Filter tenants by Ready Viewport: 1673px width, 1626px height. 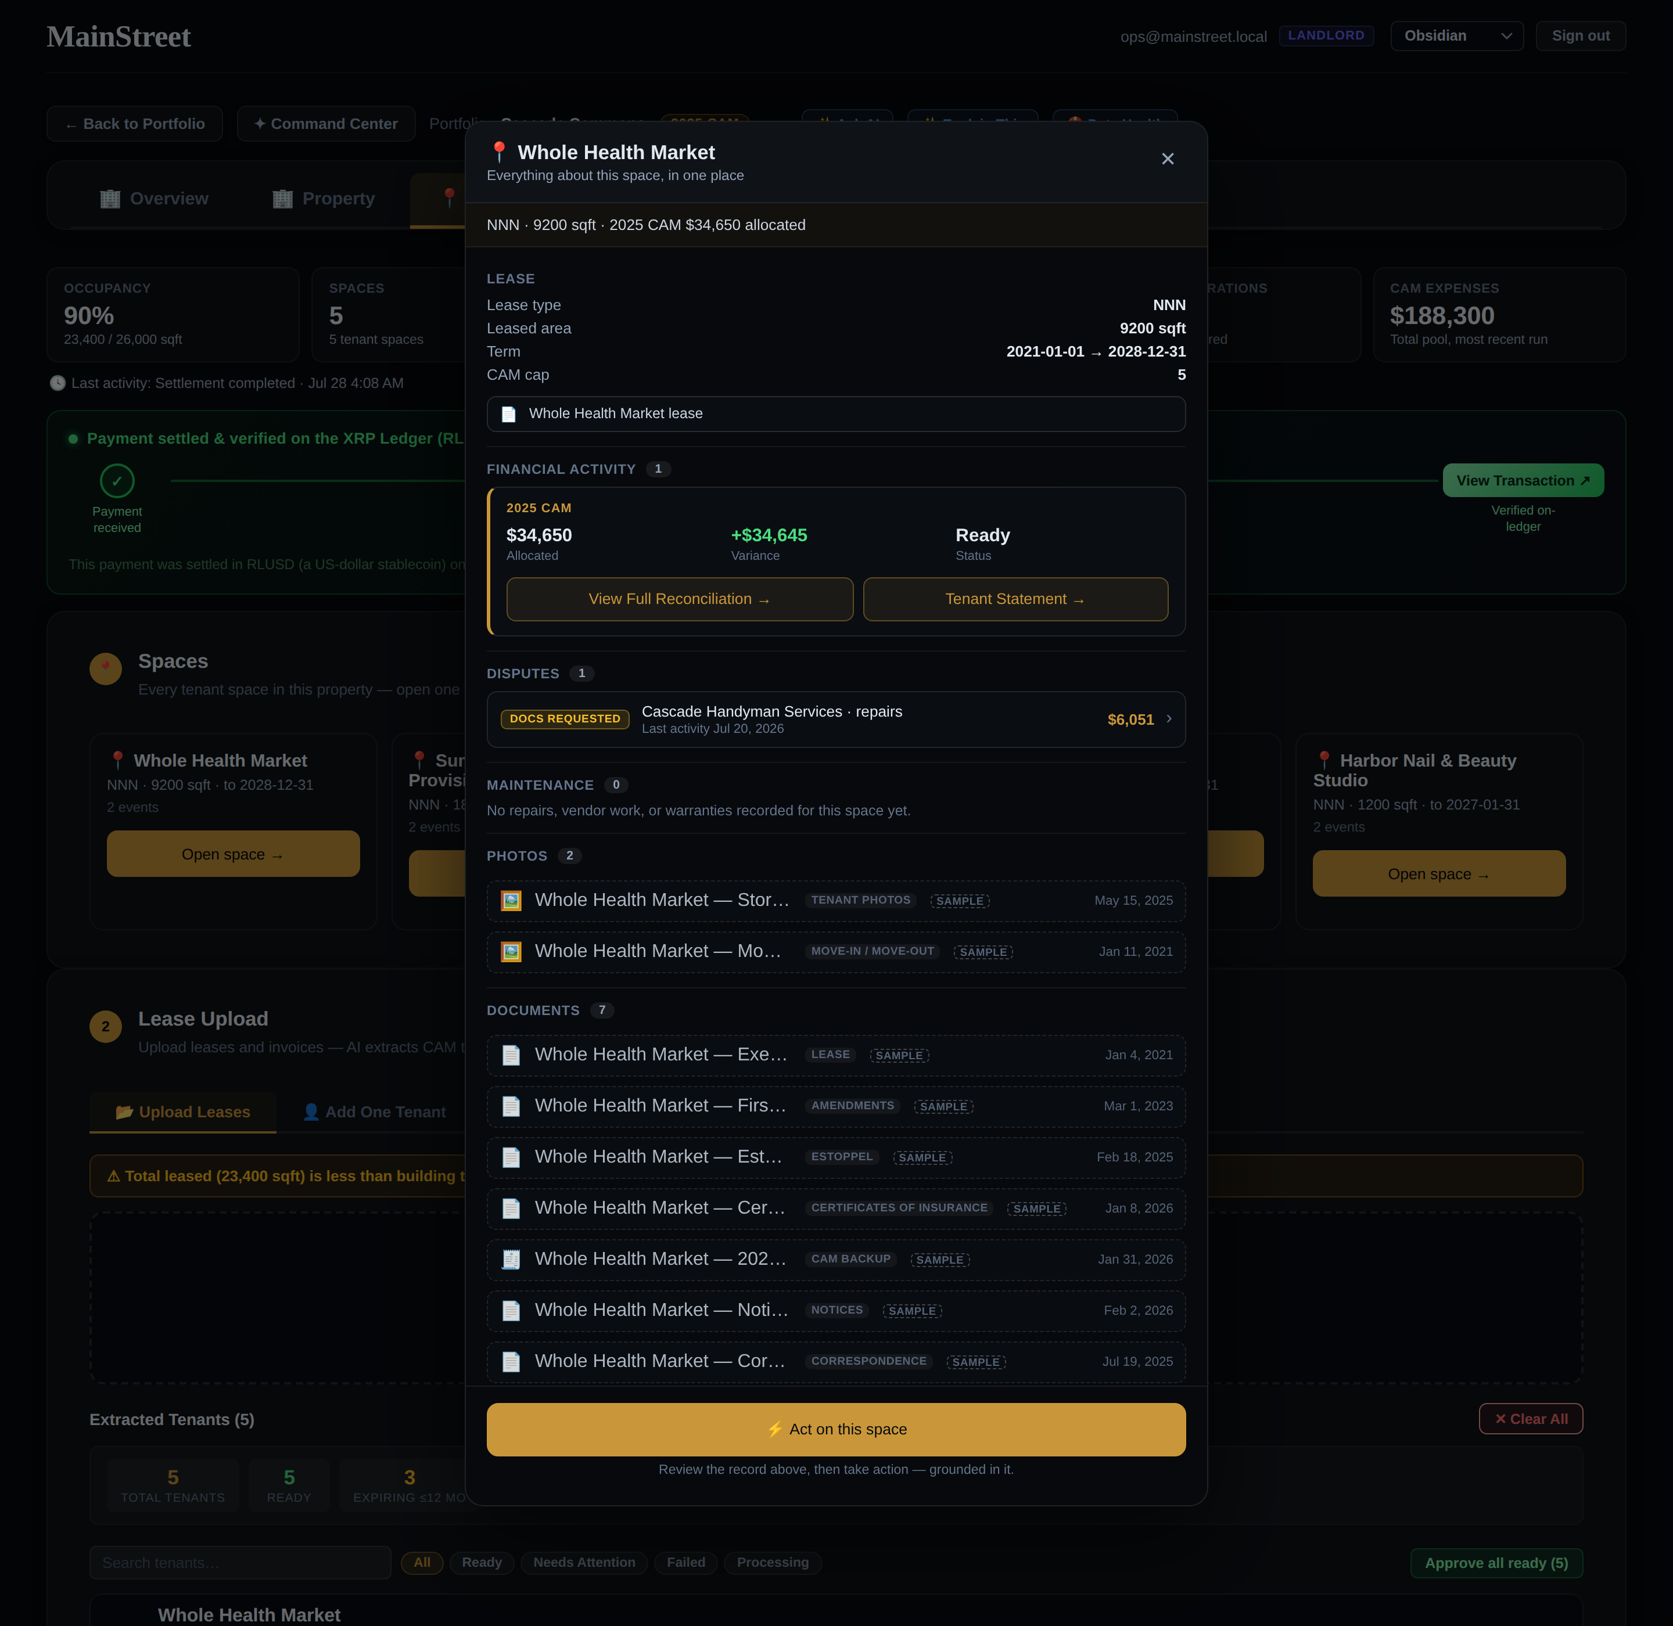pyautogui.click(x=482, y=1563)
